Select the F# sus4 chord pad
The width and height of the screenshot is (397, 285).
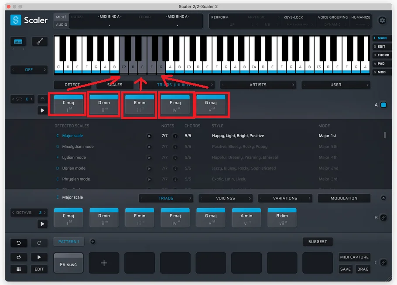pyautogui.click(x=68, y=263)
